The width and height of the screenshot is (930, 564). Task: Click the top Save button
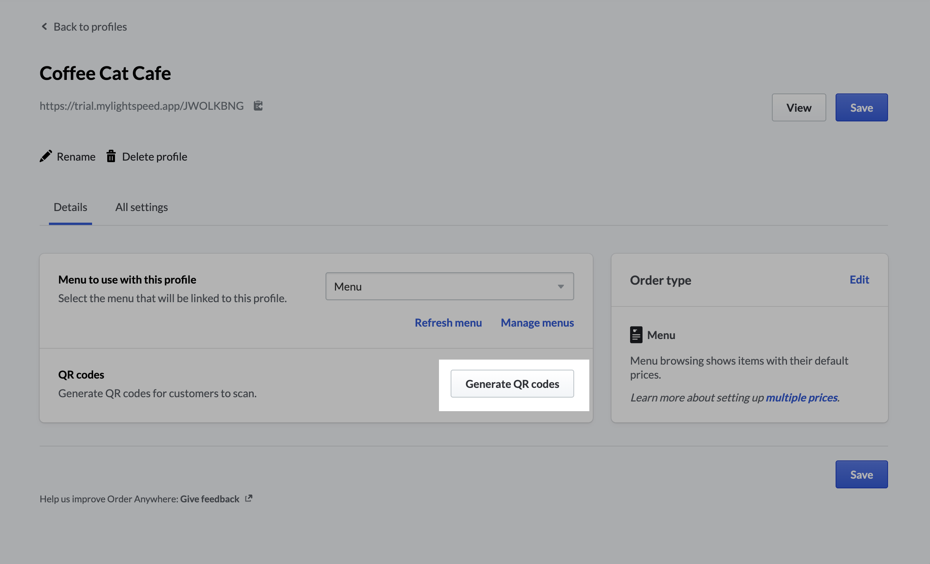coord(861,107)
